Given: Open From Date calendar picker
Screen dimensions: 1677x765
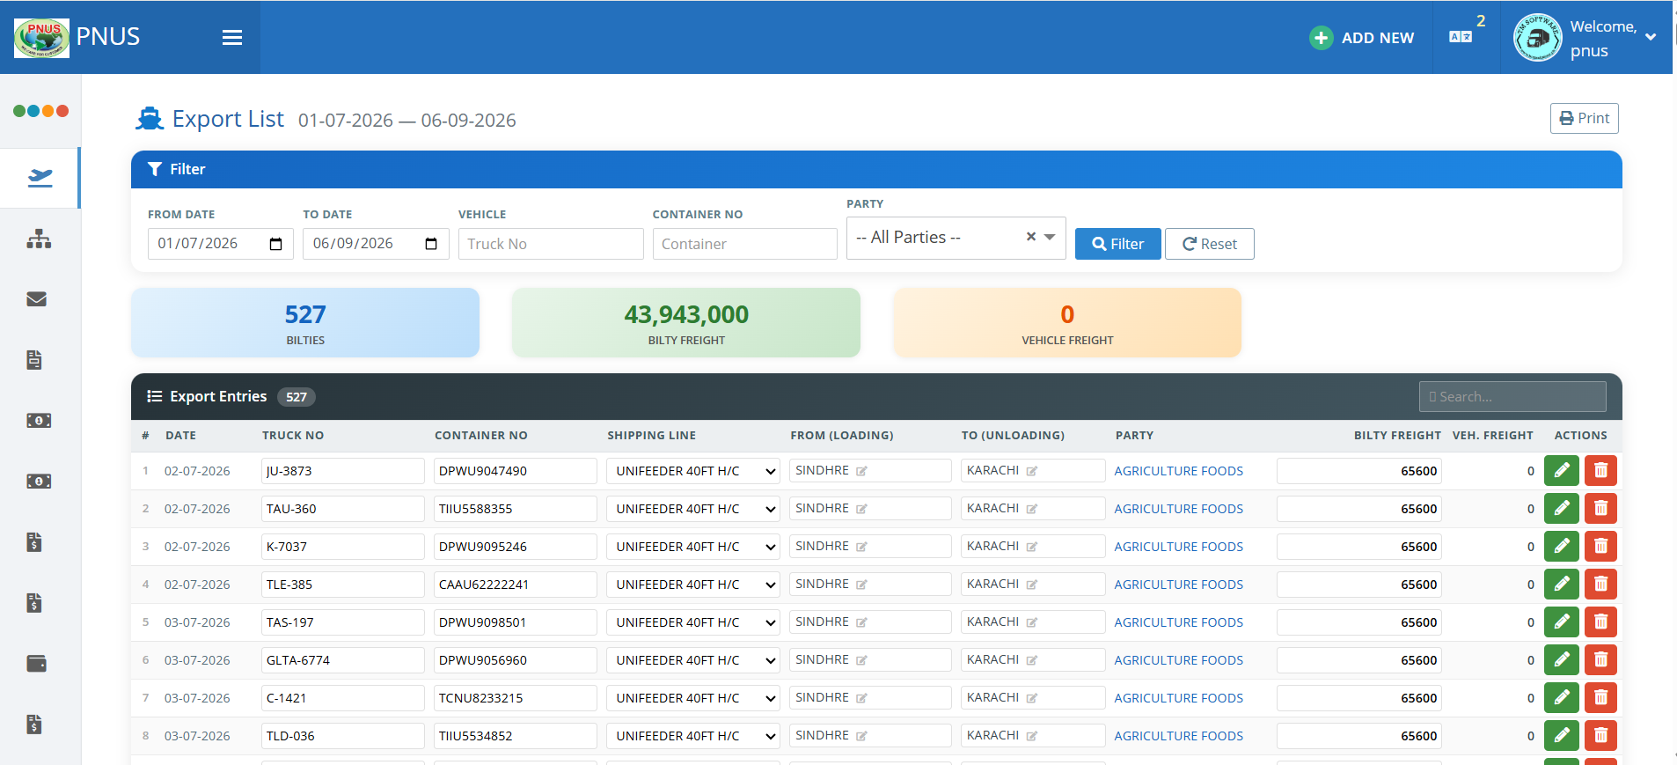Looking at the screenshot, I should point(275,244).
